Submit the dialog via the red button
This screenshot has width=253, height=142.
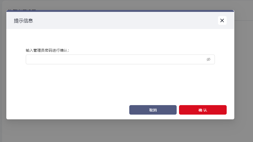pos(203,110)
